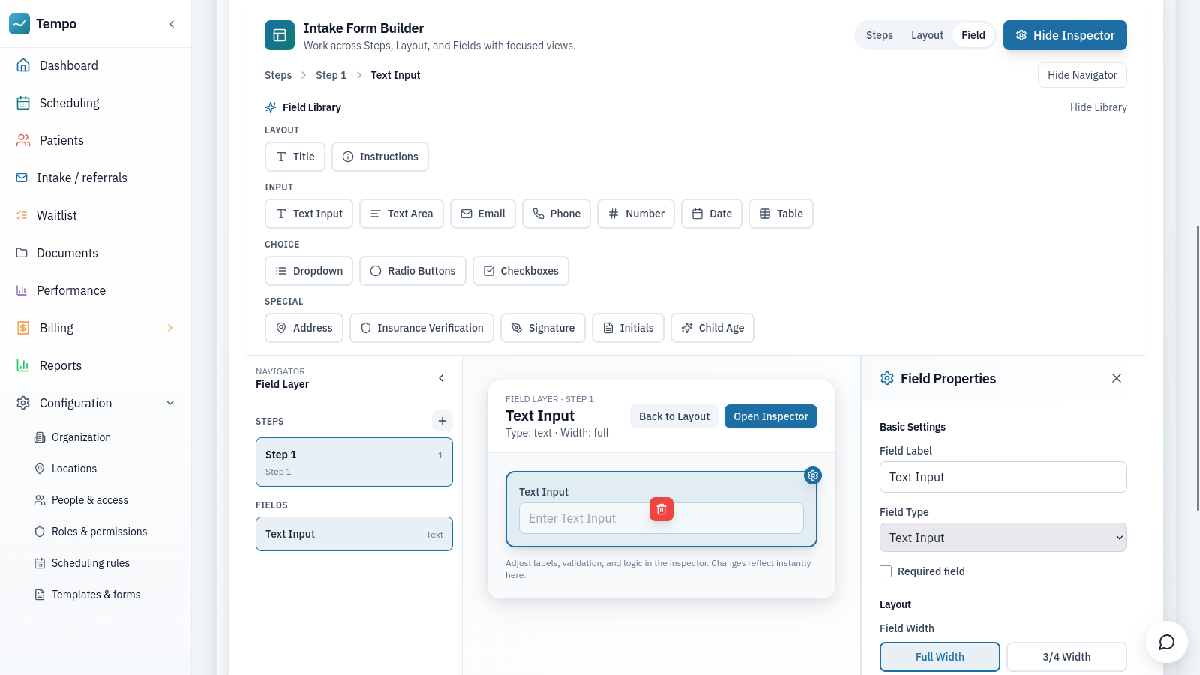The image size is (1200, 675).
Task: Close the Field Properties panel
Action: coord(1117,378)
